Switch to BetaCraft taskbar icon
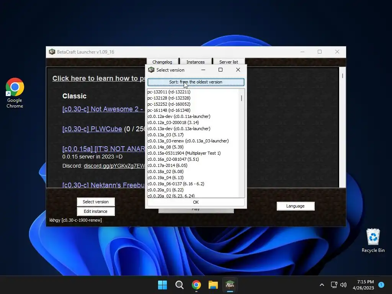Image resolution: width=392 pixels, height=294 pixels. (230, 285)
